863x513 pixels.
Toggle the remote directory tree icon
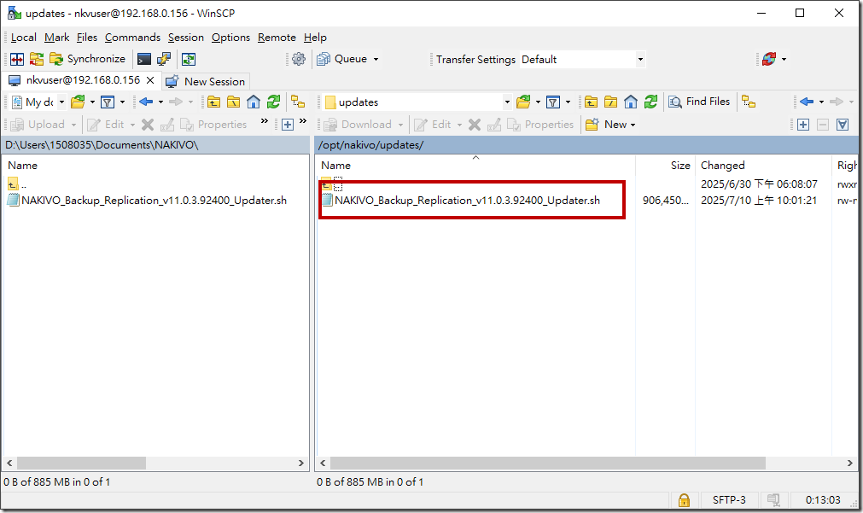click(x=749, y=102)
